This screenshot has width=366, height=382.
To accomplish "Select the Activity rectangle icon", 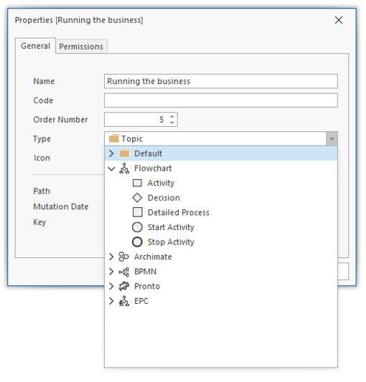I will (x=137, y=183).
